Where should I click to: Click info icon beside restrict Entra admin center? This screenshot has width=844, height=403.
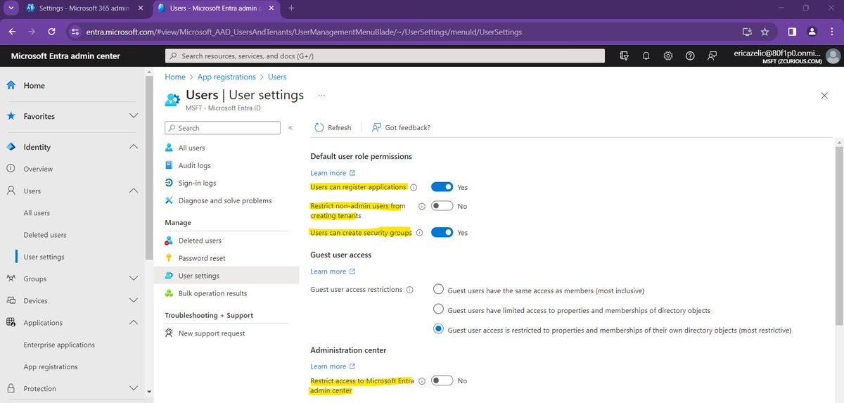[422, 380]
